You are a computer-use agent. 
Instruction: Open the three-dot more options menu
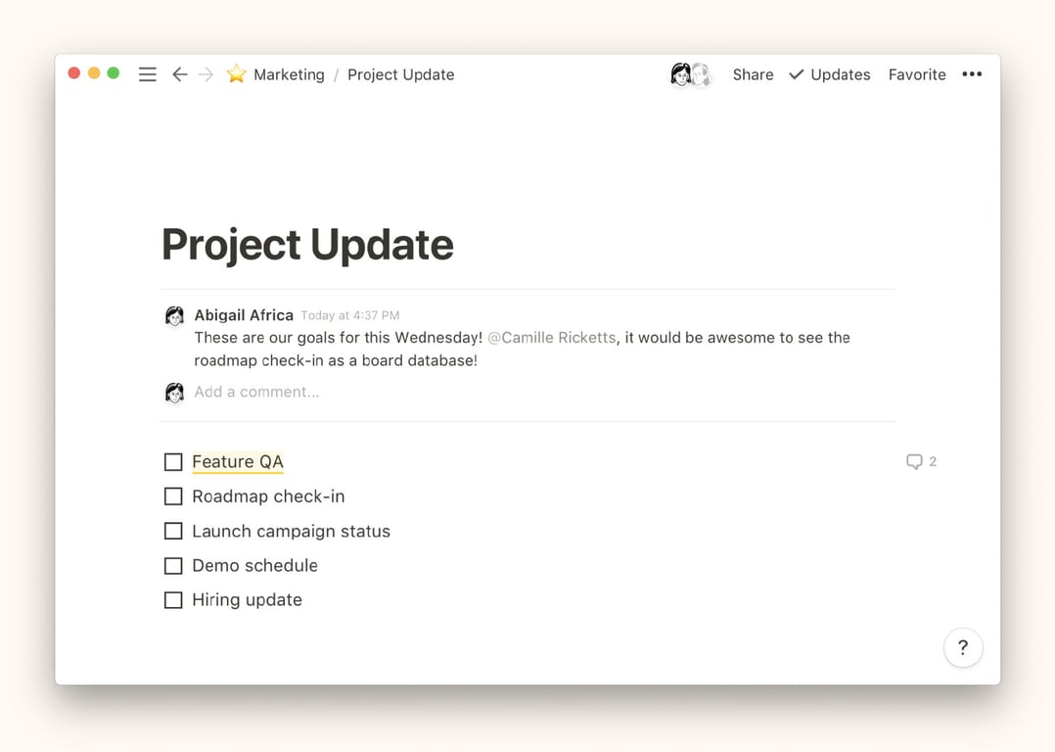tap(972, 74)
